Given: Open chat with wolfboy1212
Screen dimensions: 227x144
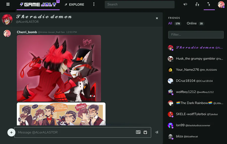Looking at the screenshot, I should pyautogui.click(x=195, y=92).
